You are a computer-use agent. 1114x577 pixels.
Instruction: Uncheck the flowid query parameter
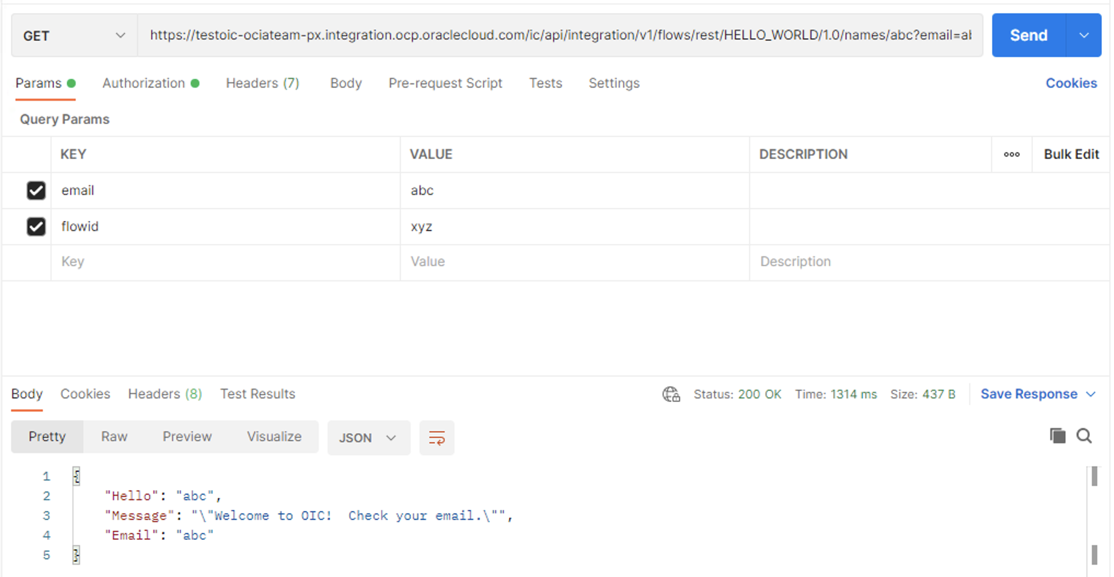[36, 227]
